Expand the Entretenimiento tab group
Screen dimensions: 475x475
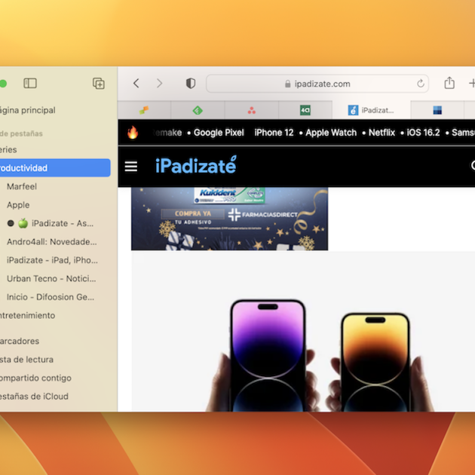[x=27, y=315]
